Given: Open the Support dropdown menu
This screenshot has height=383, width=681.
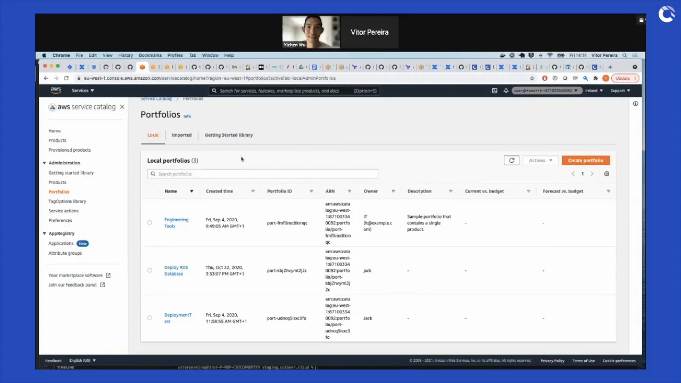Looking at the screenshot, I should (620, 90).
